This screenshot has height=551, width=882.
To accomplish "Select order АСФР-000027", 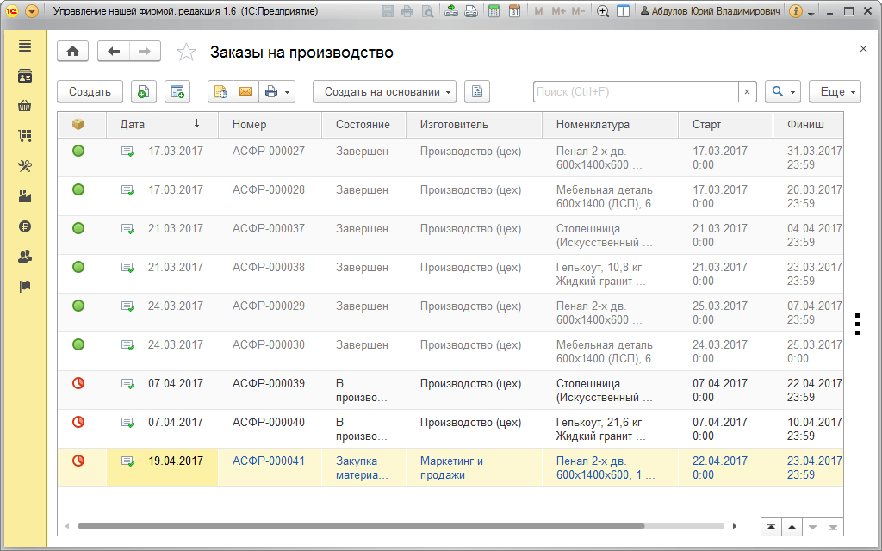I will pyautogui.click(x=450, y=158).
